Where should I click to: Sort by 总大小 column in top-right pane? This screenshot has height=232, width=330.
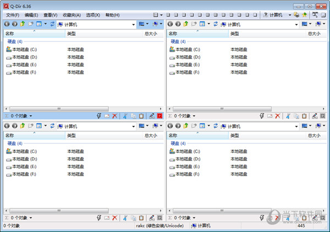coord(316,34)
